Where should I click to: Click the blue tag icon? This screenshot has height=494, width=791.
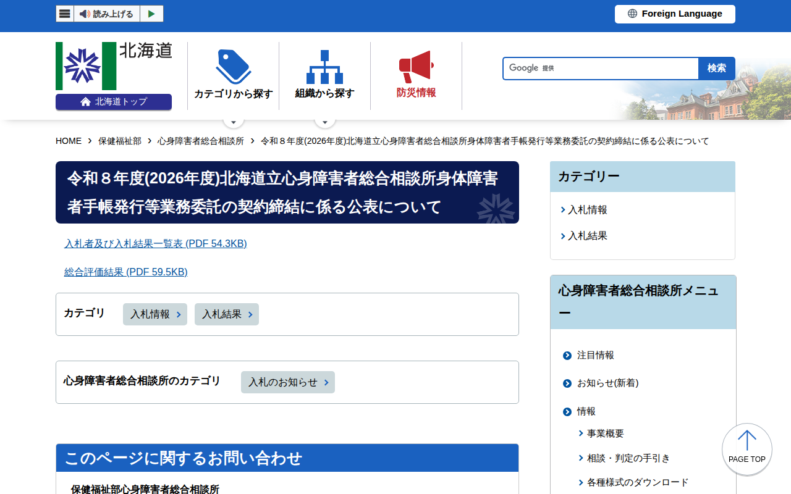tap(234, 66)
